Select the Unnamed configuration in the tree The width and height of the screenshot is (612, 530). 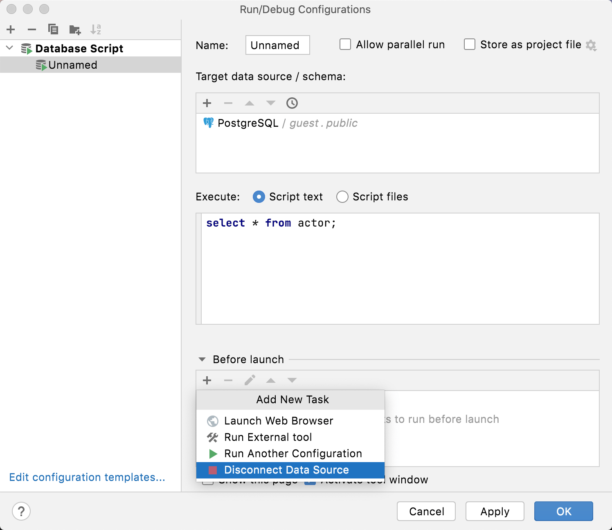[90, 65]
